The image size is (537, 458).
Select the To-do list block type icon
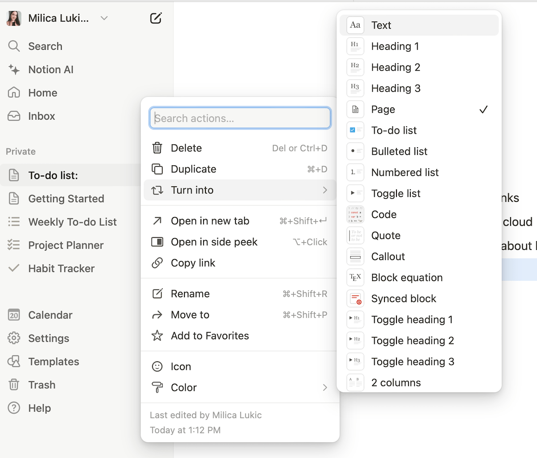coord(355,130)
